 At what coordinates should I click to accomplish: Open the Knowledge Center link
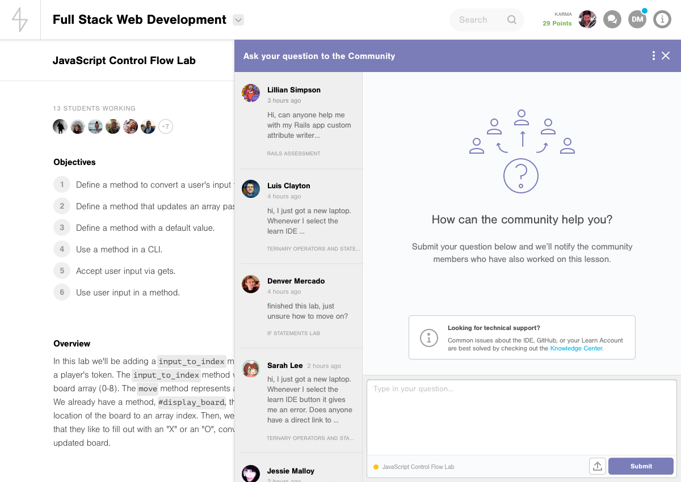pos(577,348)
